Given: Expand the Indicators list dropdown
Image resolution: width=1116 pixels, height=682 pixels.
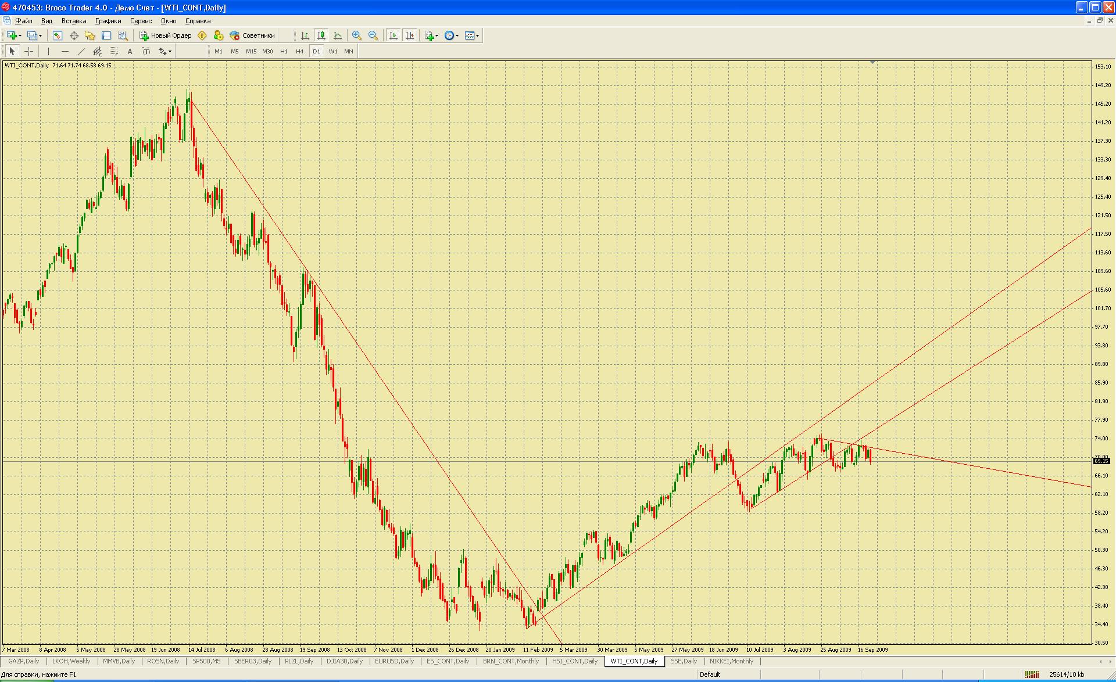Looking at the screenshot, I should click(x=437, y=35).
